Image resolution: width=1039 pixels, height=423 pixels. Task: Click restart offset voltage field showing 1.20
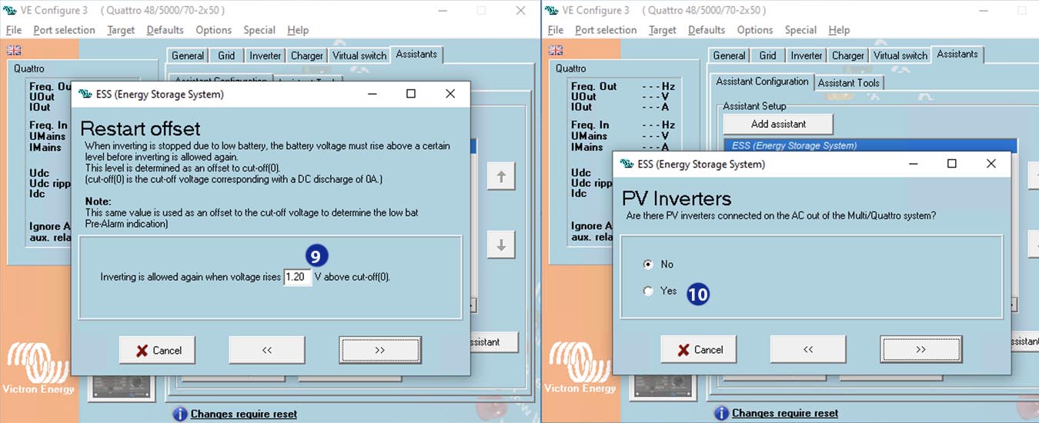pos(298,277)
